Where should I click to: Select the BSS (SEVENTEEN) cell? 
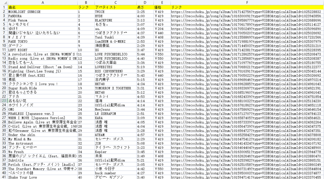coord(115,71)
